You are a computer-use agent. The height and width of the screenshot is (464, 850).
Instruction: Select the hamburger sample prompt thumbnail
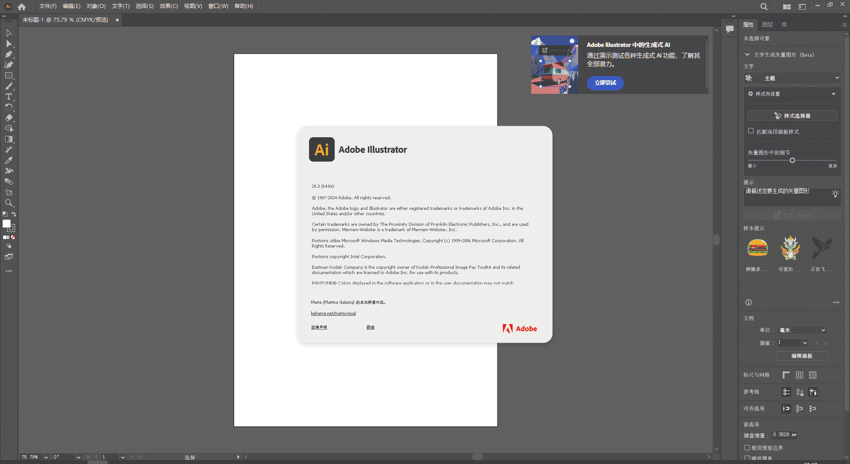[758, 248]
